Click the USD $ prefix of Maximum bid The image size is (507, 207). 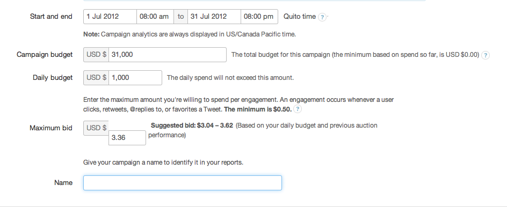pos(96,128)
